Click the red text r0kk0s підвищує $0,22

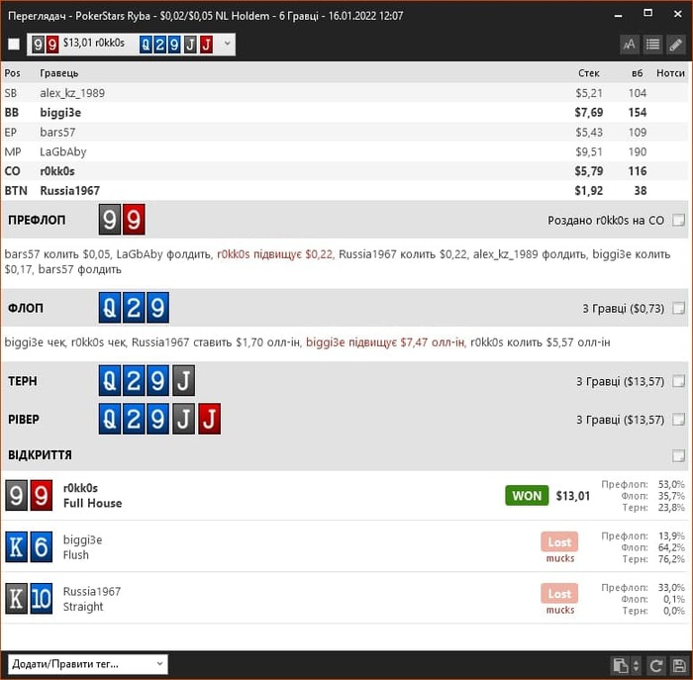pos(275,254)
